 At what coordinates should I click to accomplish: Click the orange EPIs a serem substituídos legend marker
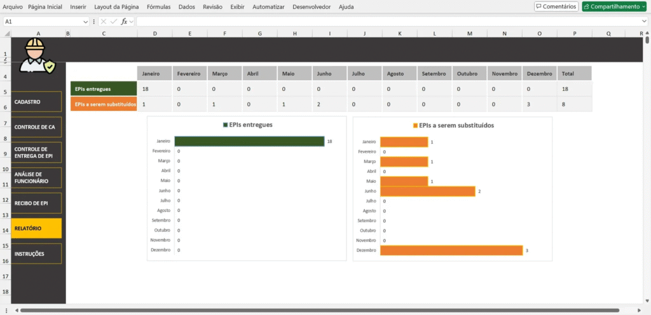coord(416,125)
